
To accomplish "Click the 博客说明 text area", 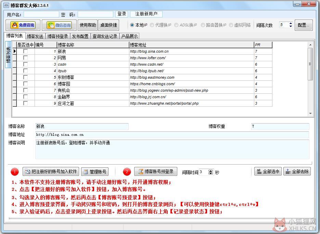I will (172, 149).
